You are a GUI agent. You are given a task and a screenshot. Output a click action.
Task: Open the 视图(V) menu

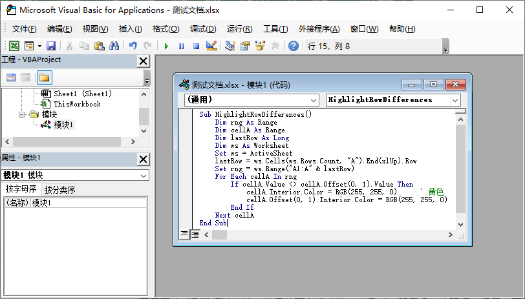click(x=96, y=29)
